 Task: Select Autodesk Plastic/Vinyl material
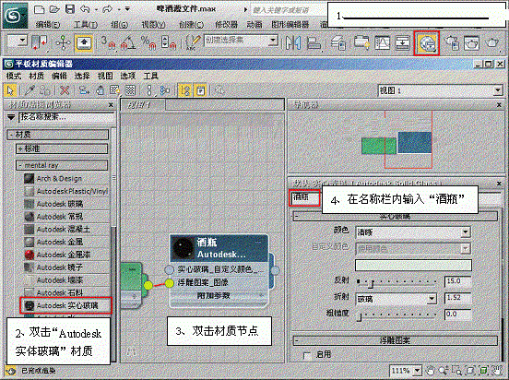(65, 191)
